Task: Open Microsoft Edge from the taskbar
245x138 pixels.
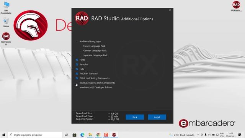Action: pos(82,135)
